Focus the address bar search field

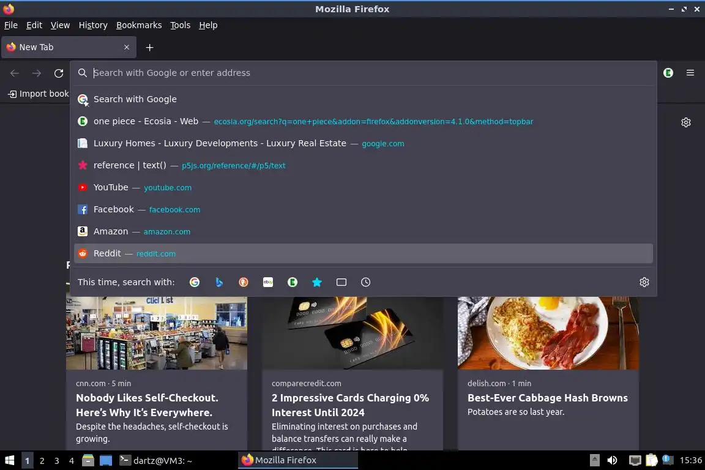point(364,73)
